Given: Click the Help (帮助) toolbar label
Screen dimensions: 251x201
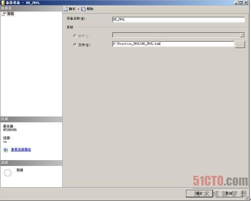Looking at the screenshot, I should pos(90,9).
